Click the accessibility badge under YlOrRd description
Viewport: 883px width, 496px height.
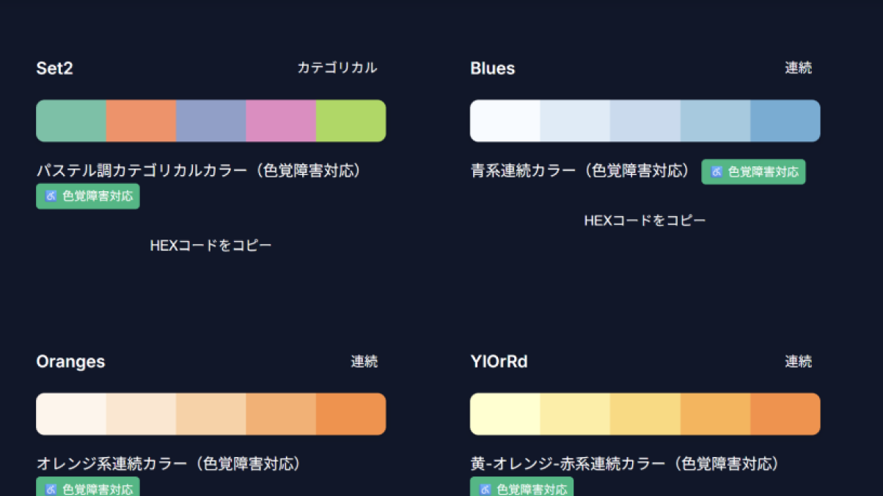pos(521,488)
